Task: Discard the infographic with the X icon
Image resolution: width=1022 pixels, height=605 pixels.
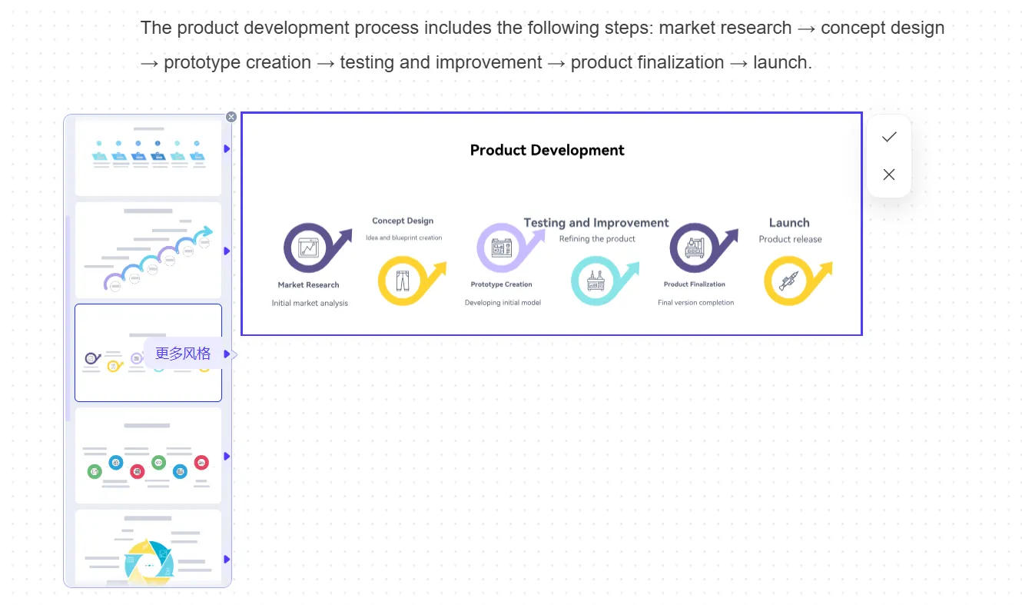Action: coord(889,175)
